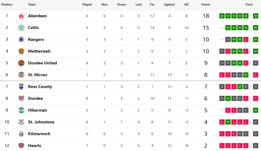Click the Form column header
261x151 pixels.
[249, 4]
